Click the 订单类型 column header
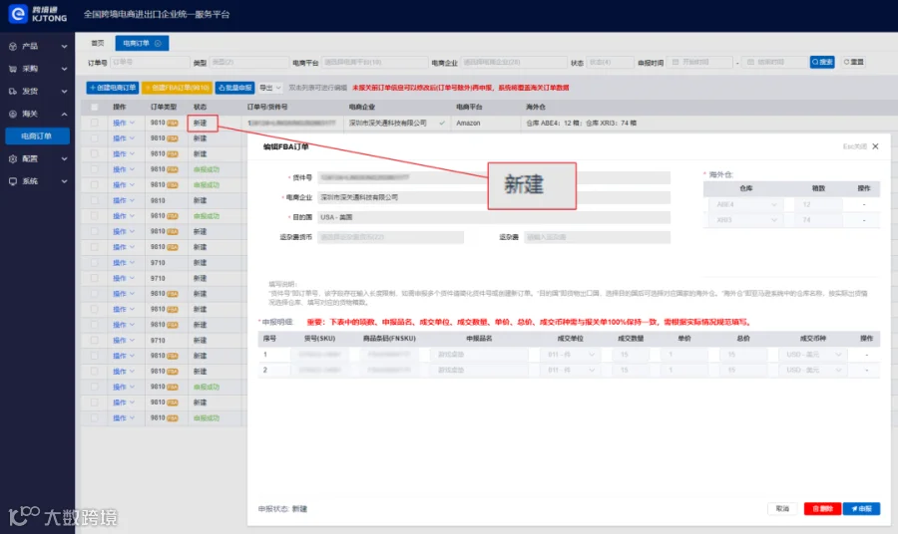 (x=164, y=107)
